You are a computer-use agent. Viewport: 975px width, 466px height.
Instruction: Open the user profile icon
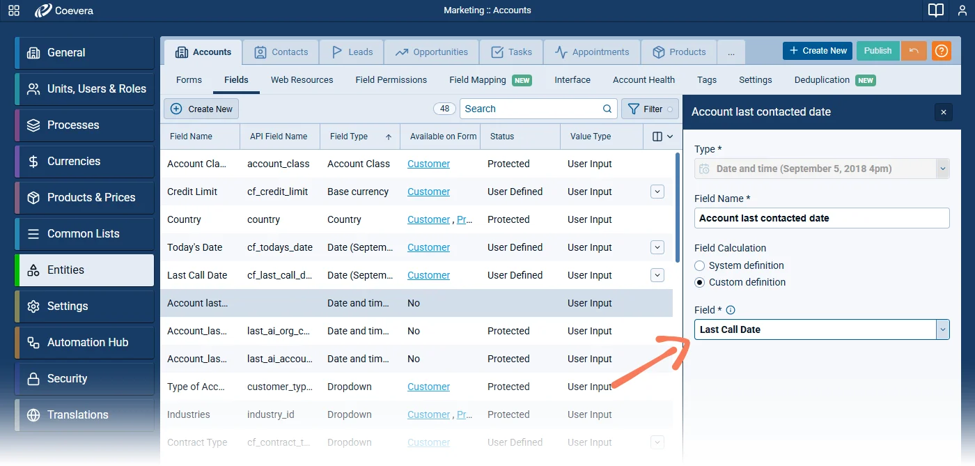(962, 10)
